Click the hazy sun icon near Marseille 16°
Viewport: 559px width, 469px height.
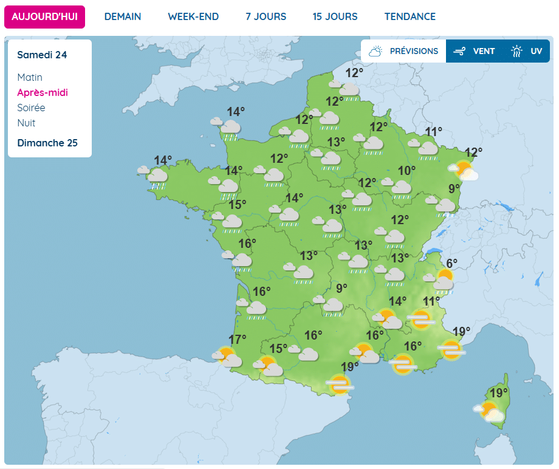(x=403, y=365)
